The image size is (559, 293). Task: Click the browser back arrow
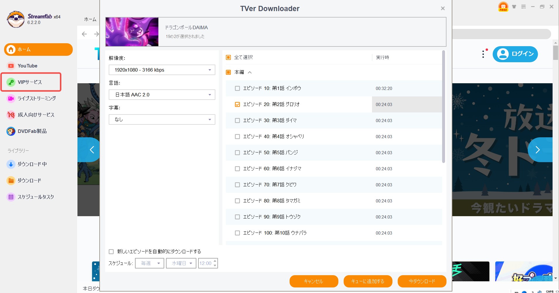pyautogui.click(x=84, y=34)
